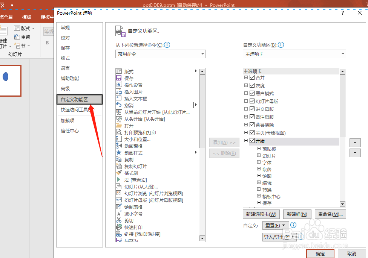Choose 从头开始 command icon
Image resolution: width=368 pixels, height=258 pixels.
(119, 119)
